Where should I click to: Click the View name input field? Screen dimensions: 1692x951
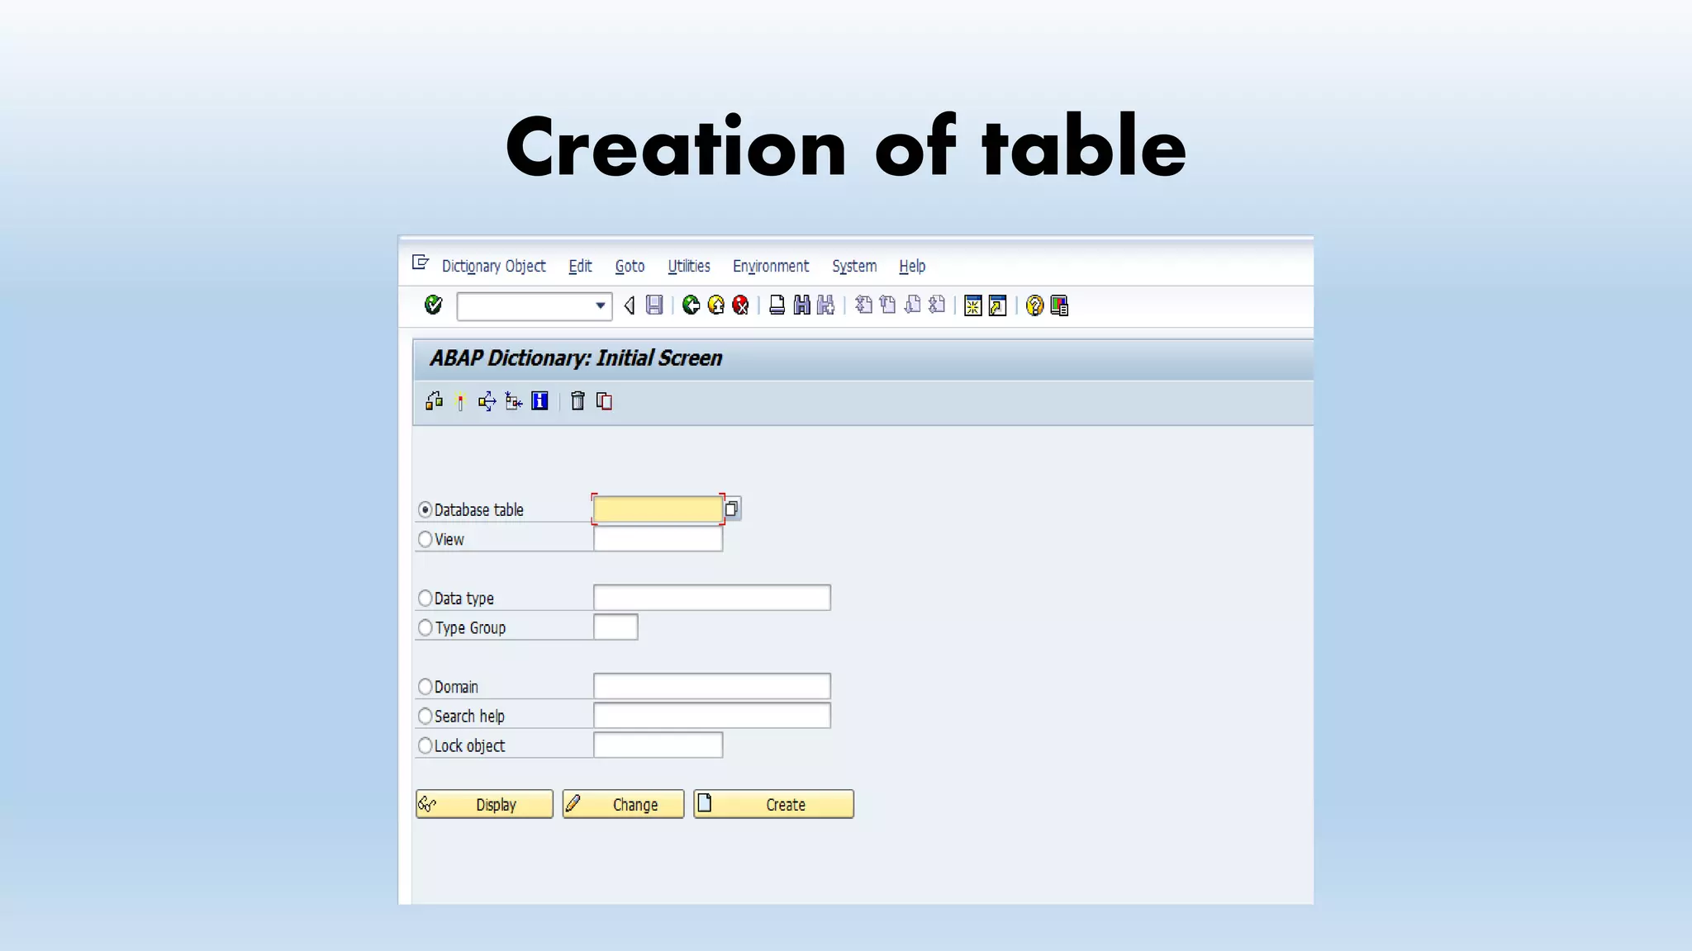tap(658, 538)
